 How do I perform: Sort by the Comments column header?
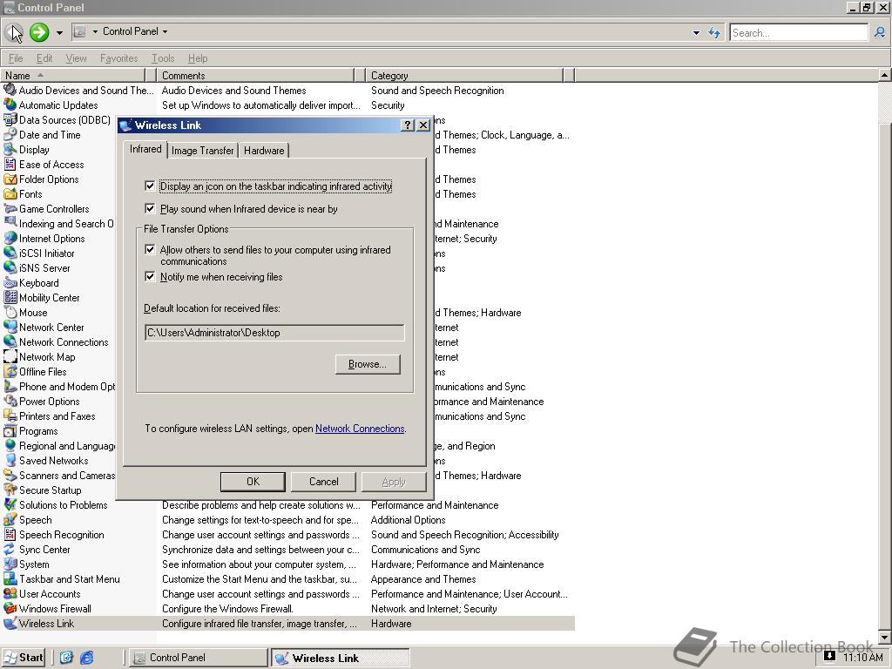coord(256,75)
